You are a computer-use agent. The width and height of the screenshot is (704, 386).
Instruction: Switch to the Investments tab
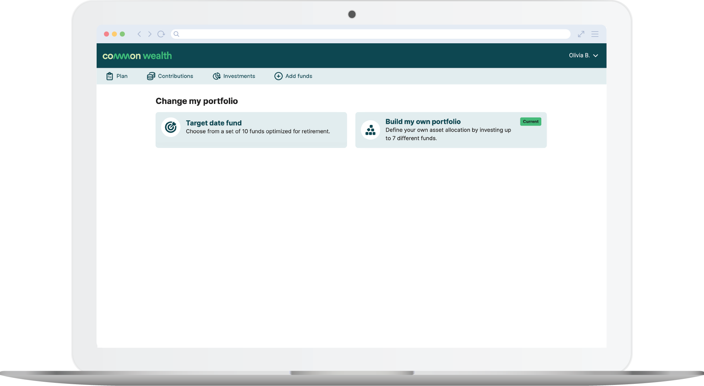coord(234,76)
